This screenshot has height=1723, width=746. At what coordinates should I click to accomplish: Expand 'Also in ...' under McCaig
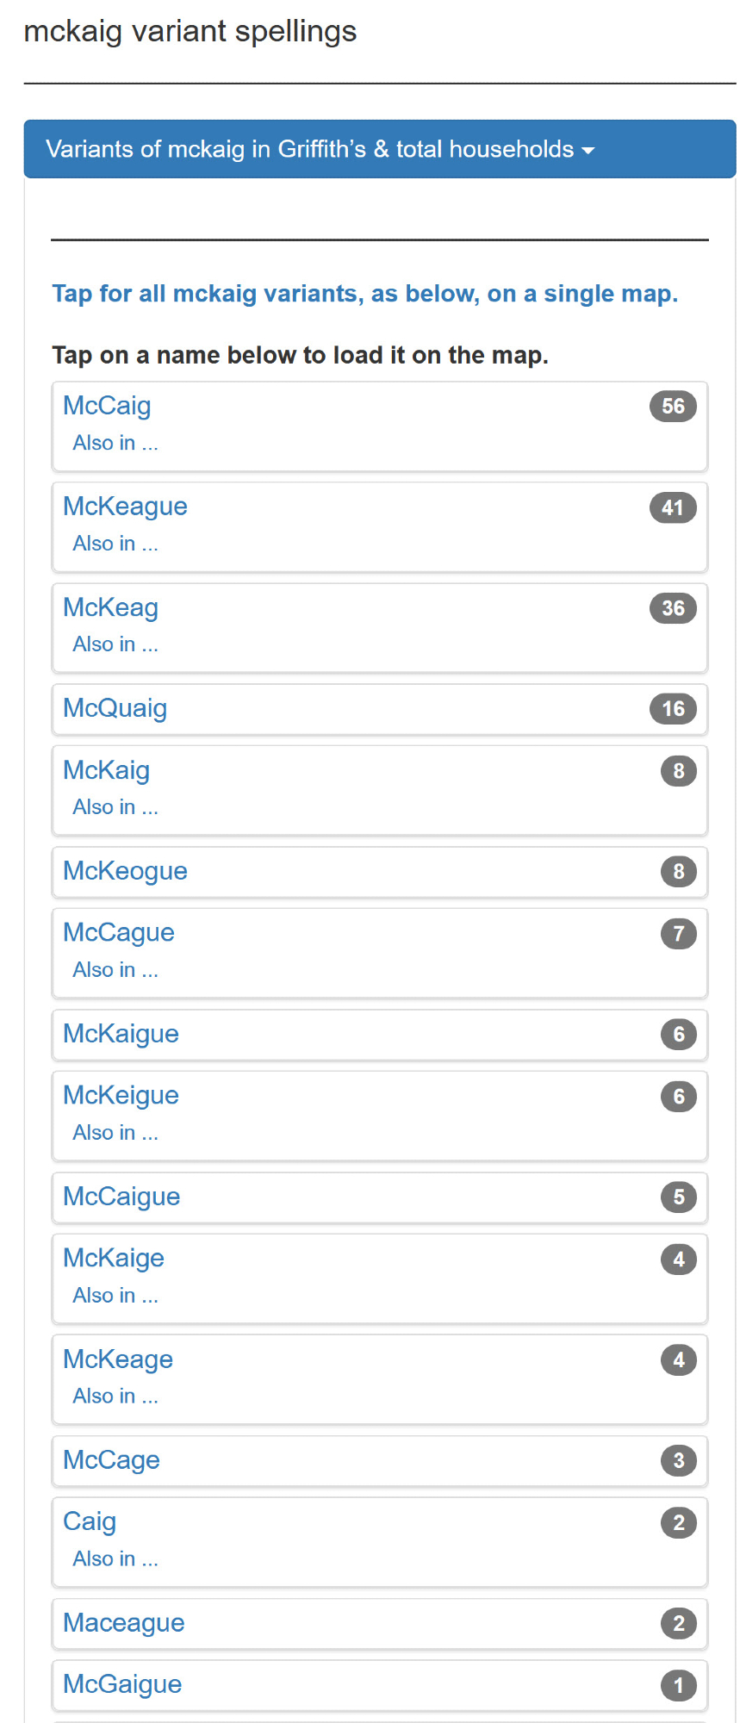pyautogui.click(x=115, y=443)
